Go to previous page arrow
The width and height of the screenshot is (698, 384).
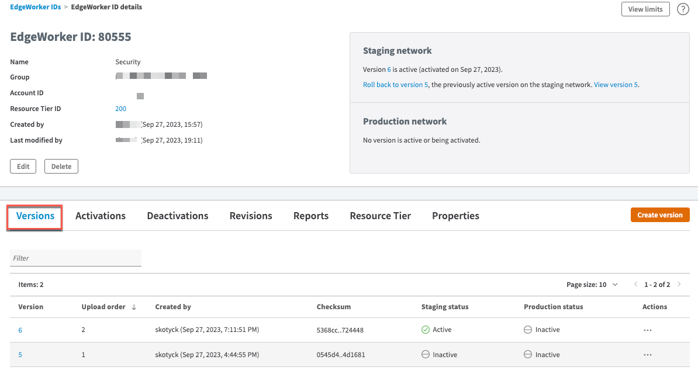click(635, 285)
